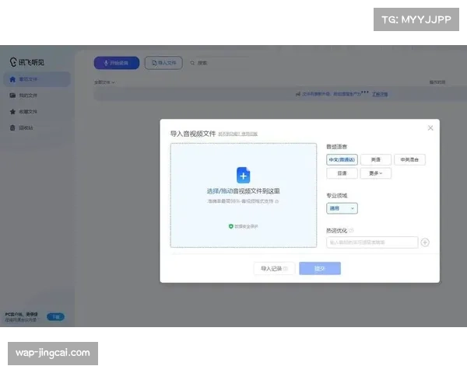The image size is (467, 373).
Task: Open the recent files home item in sidebar
Action: coord(37,79)
